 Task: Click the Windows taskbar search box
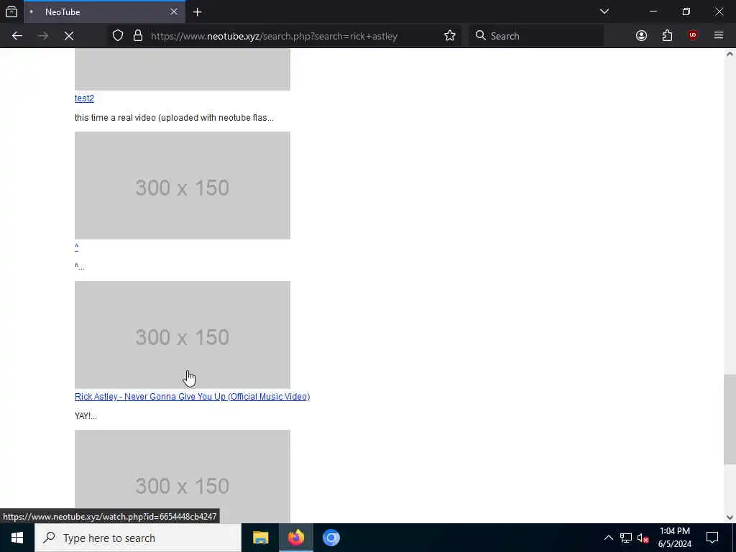click(x=138, y=538)
